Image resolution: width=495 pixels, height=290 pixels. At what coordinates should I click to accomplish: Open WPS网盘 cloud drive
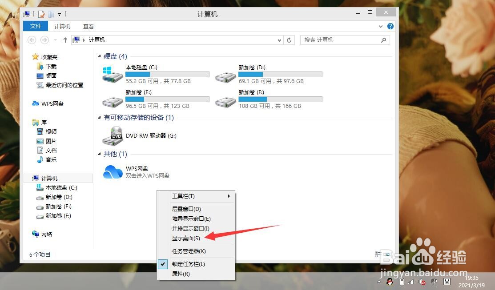tap(113, 171)
